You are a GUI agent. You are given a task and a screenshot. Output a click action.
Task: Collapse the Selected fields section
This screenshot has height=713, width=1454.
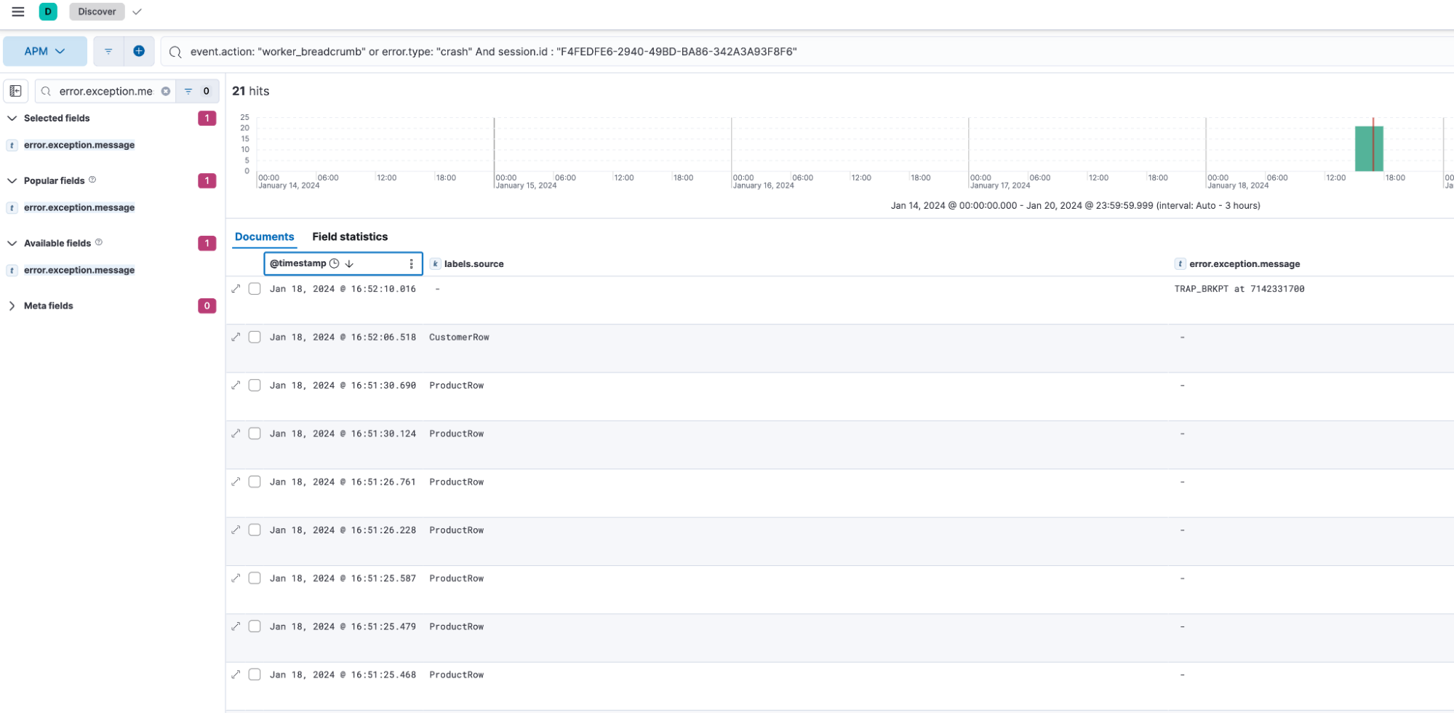point(12,118)
